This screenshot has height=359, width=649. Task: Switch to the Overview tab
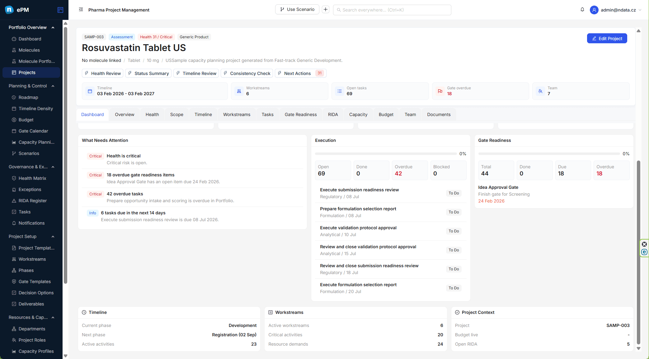pyautogui.click(x=125, y=114)
